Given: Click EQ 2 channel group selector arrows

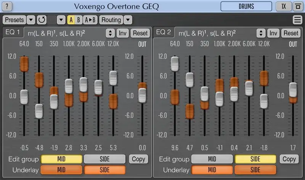Looking at the screenshot, I should tap(261, 33).
